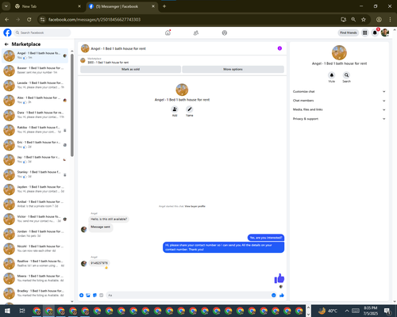Open the Alex conversation
This screenshot has width=397, height=317.
[x=35, y=100]
